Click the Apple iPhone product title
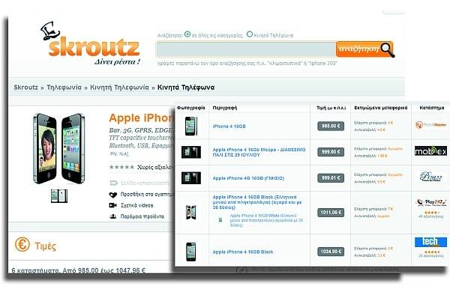 (142, 118)
